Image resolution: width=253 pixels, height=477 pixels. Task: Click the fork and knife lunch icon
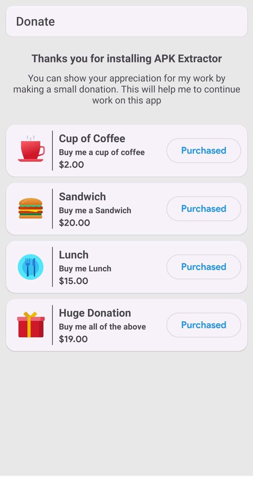pyautogui.click(x=31, y=267)
